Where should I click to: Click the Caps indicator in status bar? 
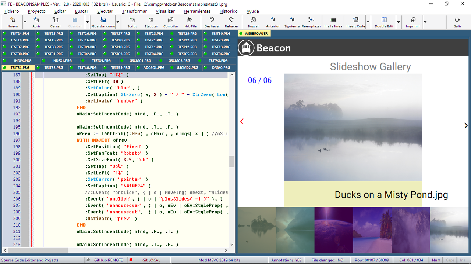click(450, 260)
